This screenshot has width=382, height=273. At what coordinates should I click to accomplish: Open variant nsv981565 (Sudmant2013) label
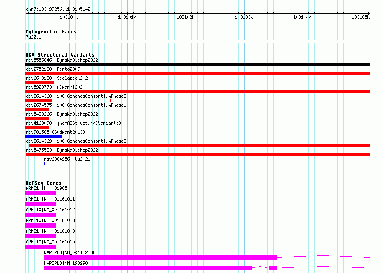click(x=55, y=132)
